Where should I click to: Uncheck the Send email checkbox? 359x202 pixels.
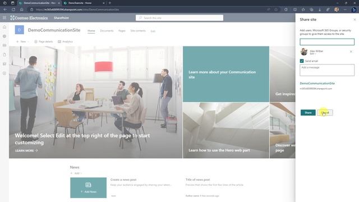tap(302, 61)
